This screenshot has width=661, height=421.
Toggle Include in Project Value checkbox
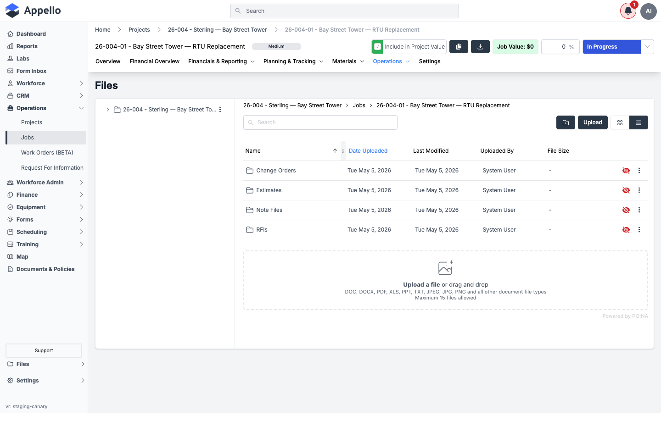coord(377,47)
